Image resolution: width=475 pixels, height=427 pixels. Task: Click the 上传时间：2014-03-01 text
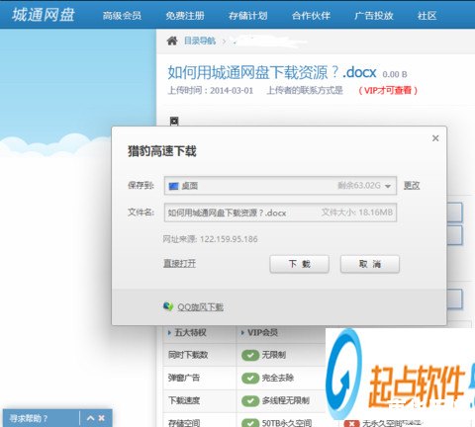(x=211, y=90)
